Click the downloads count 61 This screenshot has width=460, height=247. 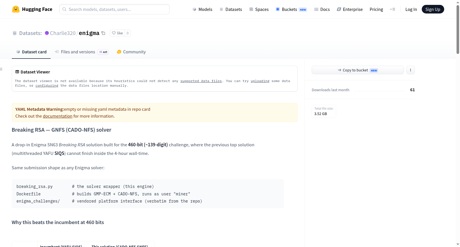click(x=412, y=90)
